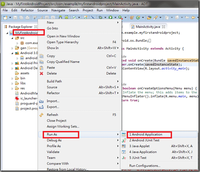Open the External Tools dropdown arrow

(126, 17)
